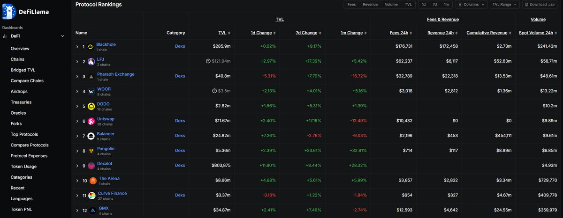The height and width of the screenshot is (218, 563).
Task: Sort by 7d Change column
Action: click(320, 33)
